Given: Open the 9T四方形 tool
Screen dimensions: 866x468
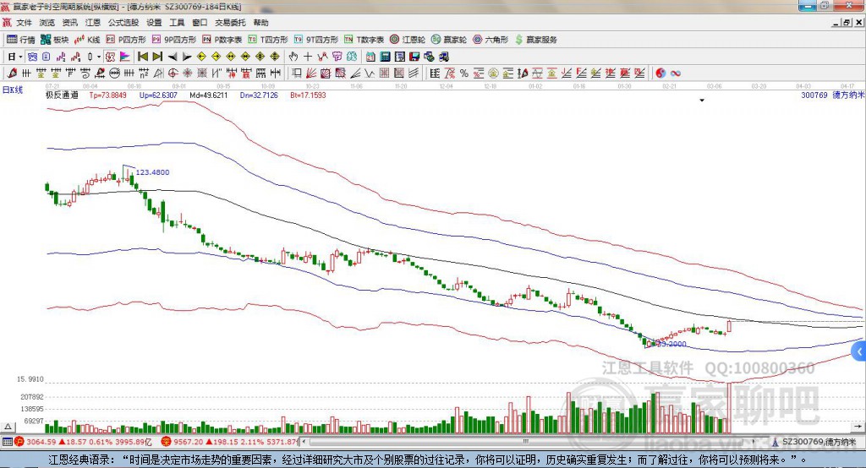Looking at the screenshot, I should [316, 40].
